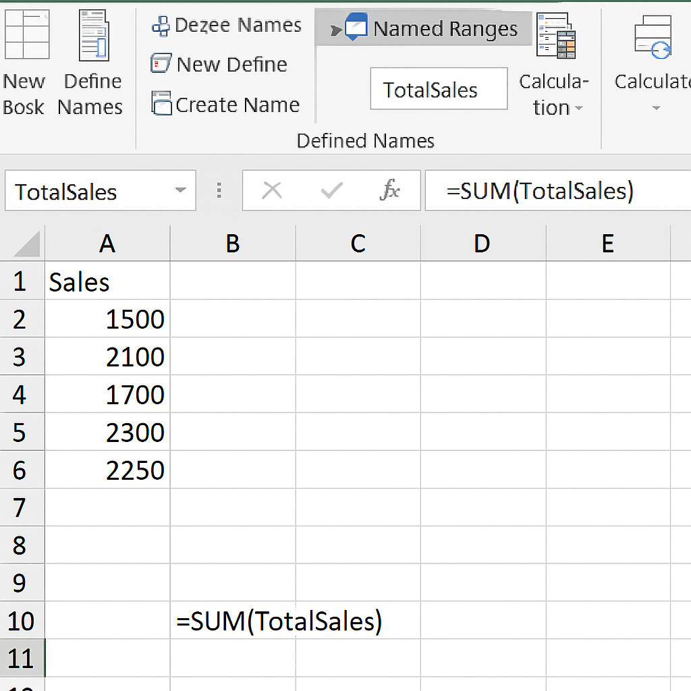Click the Named Ranges label
The width and height of the screenshot is (691, 691).
point(445,29)
